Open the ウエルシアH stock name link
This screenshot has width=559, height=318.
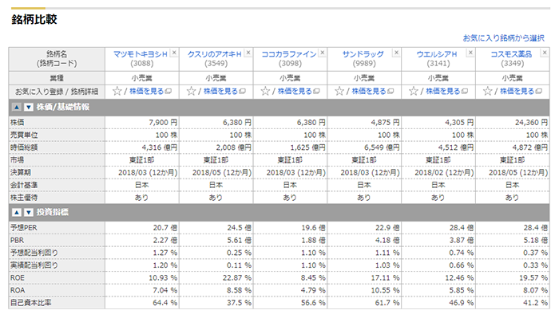(x=437, y=54)
